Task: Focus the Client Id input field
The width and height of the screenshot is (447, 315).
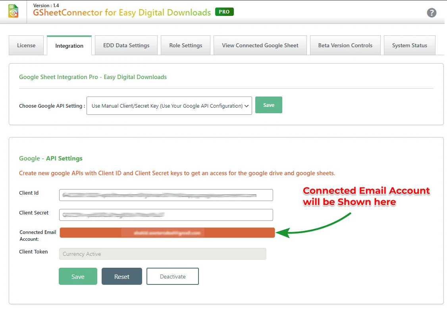Action: 166,195
